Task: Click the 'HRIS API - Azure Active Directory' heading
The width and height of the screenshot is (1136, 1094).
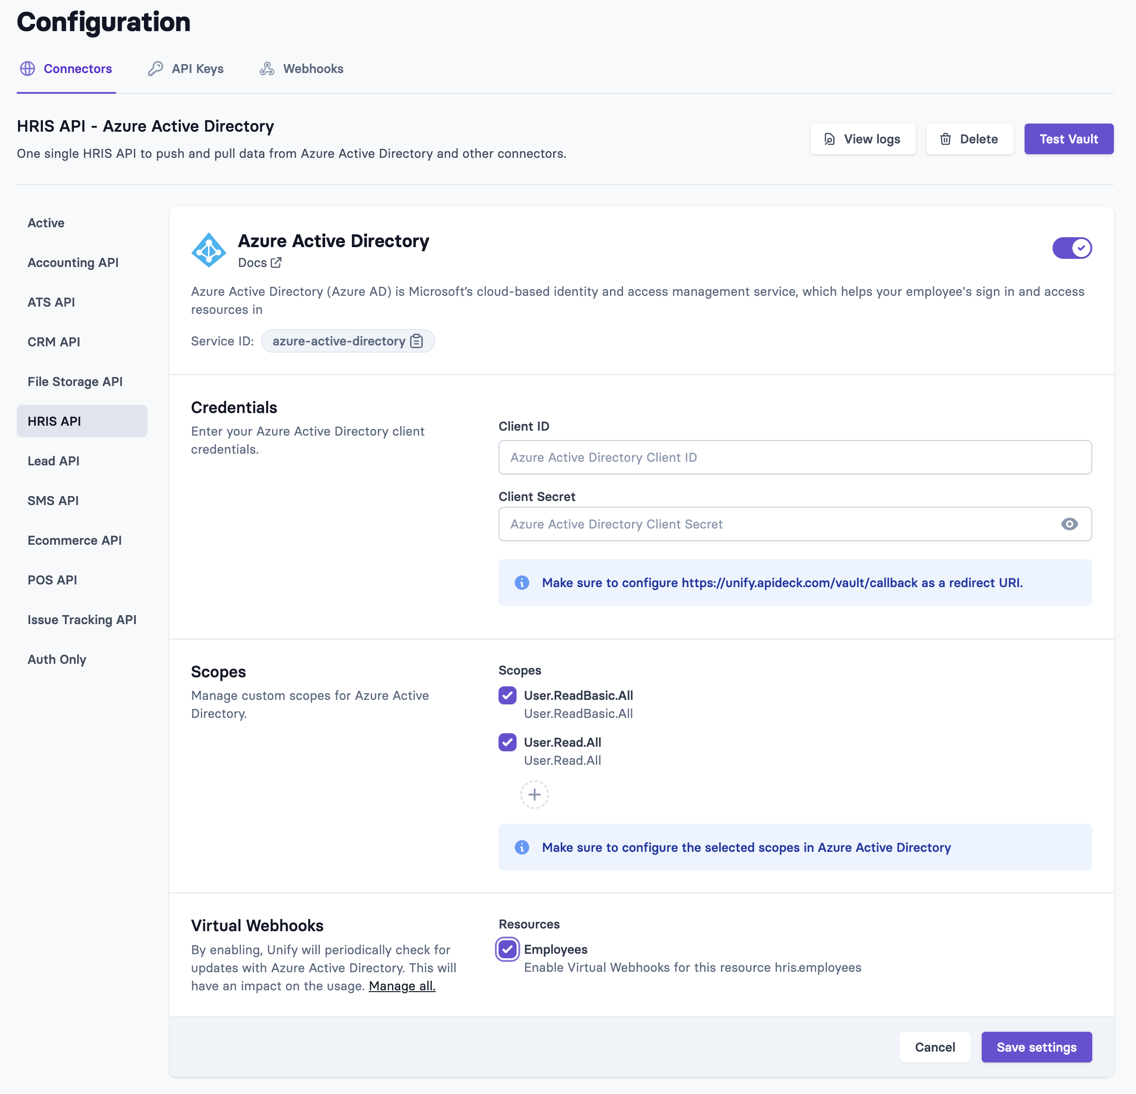Action: point(145,126)
